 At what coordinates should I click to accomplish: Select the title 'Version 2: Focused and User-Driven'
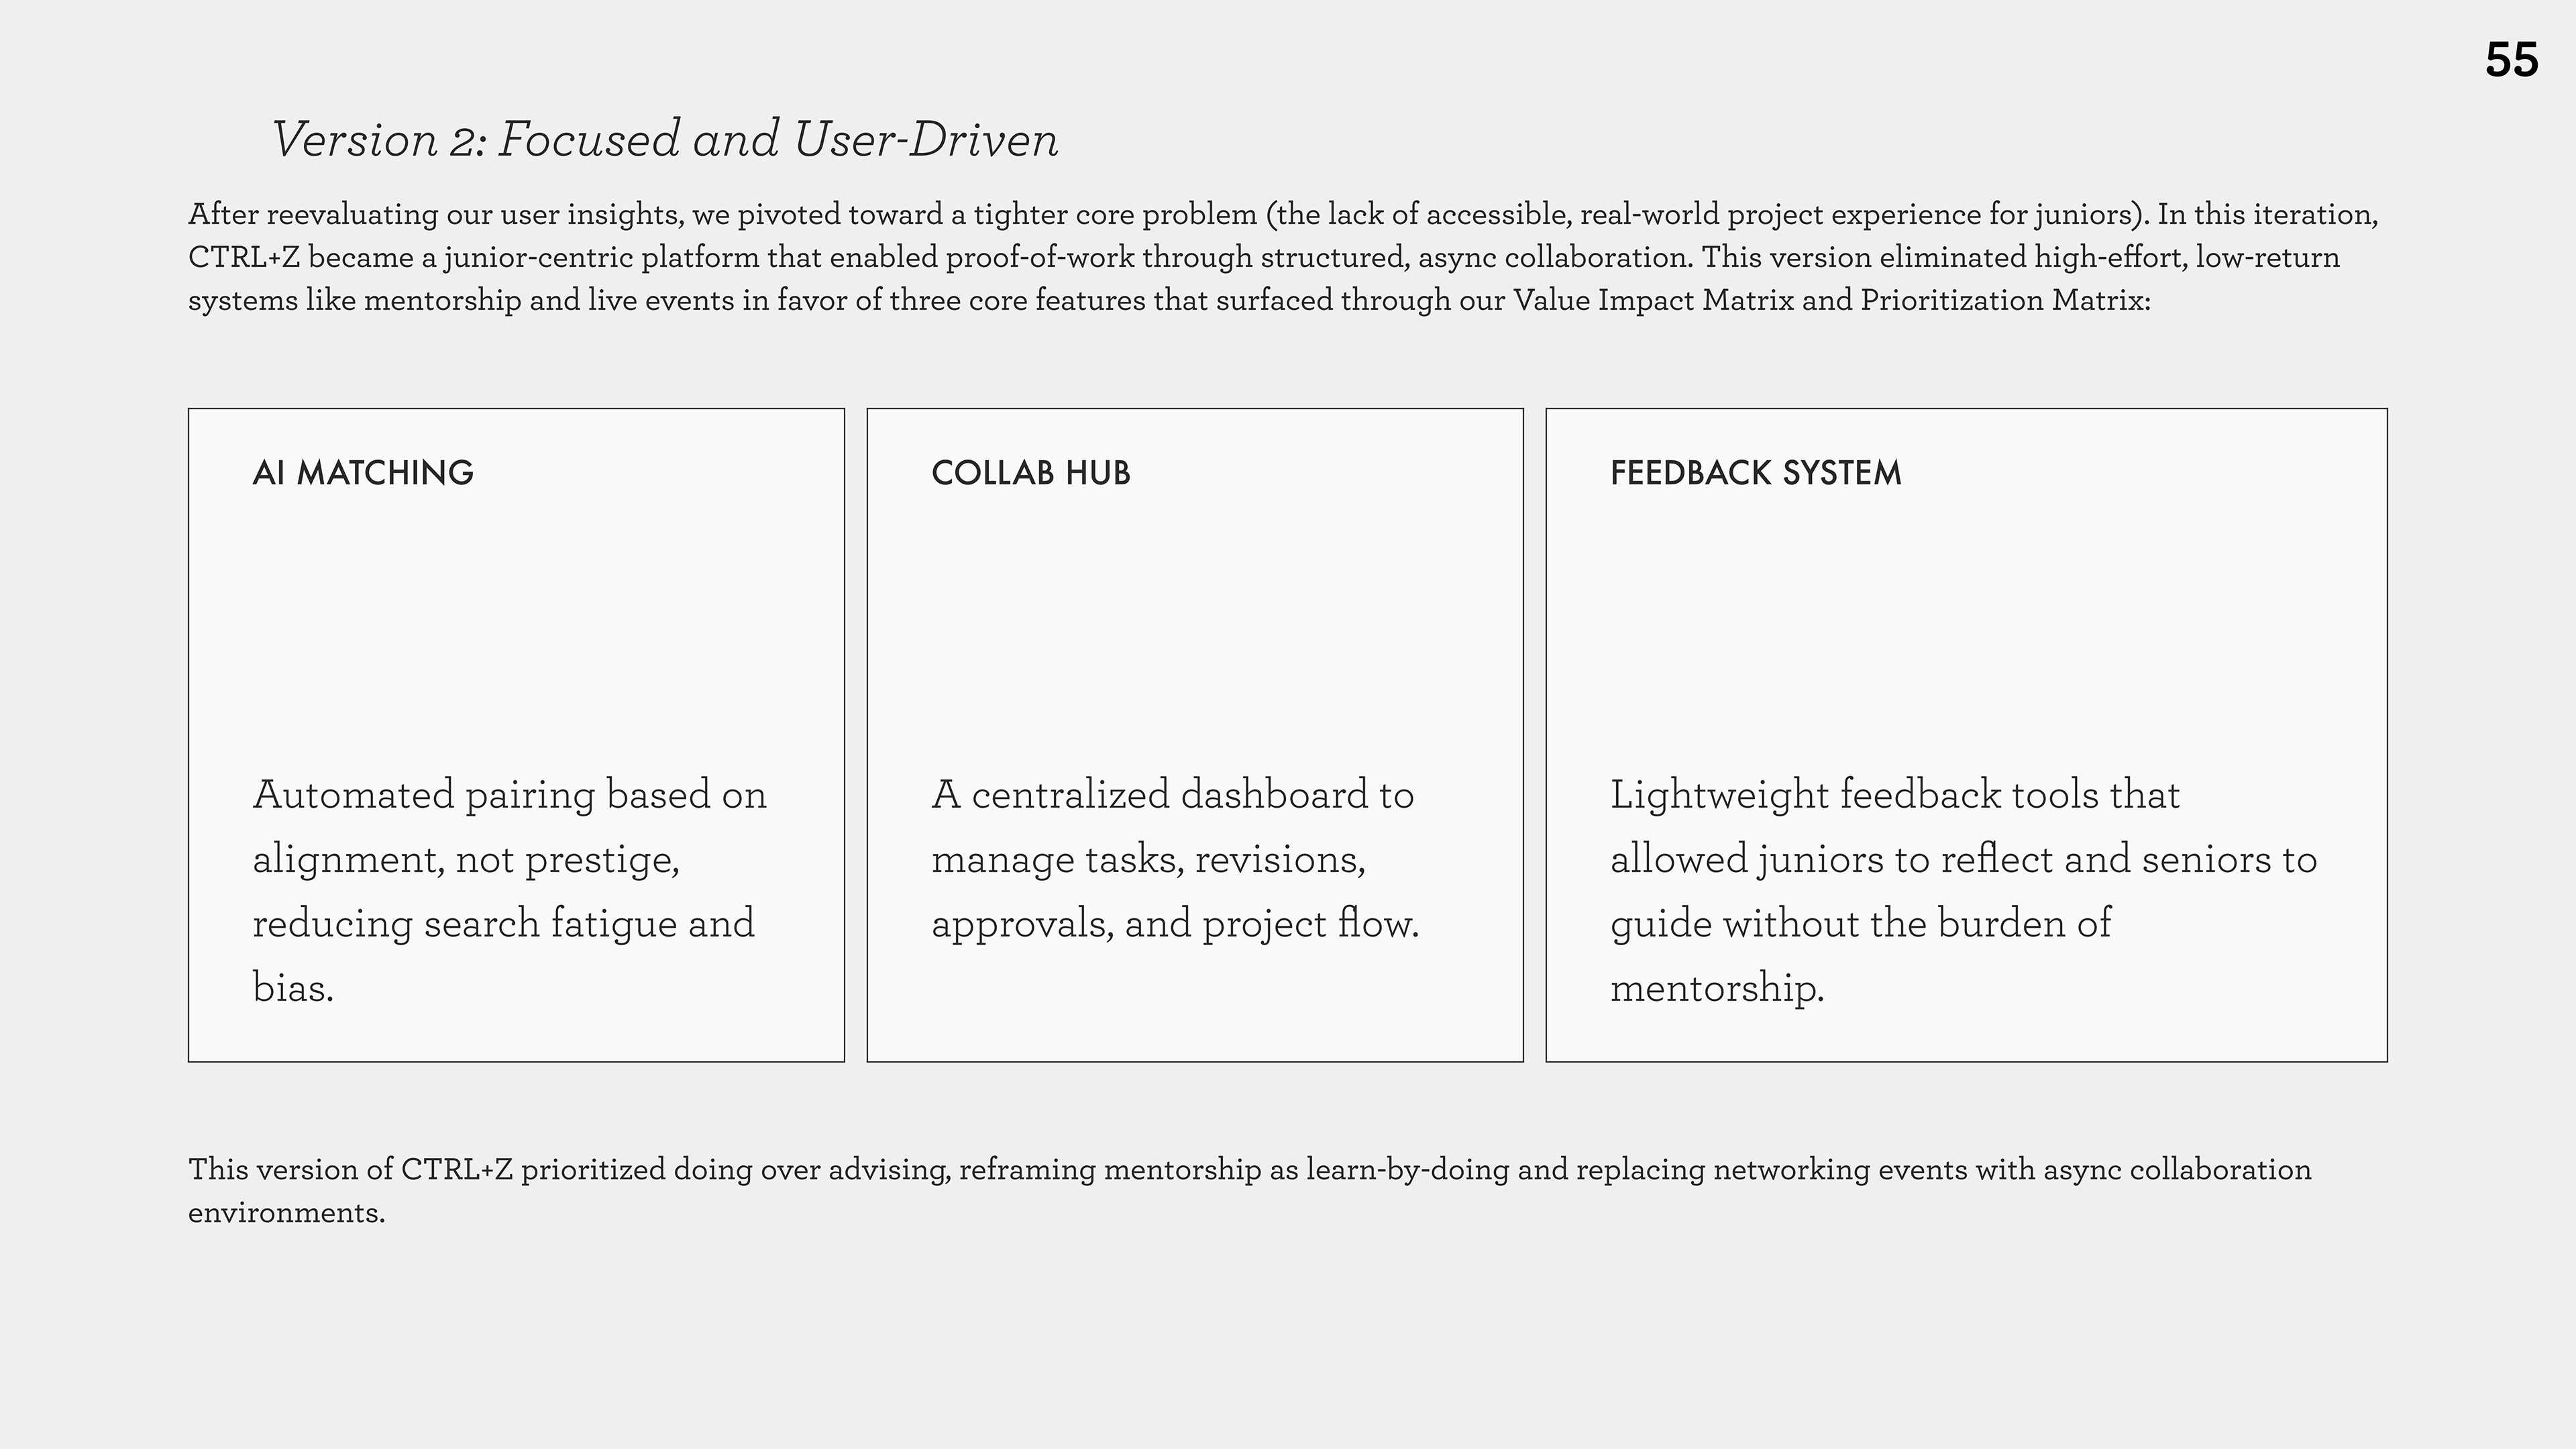click(665, 139)
